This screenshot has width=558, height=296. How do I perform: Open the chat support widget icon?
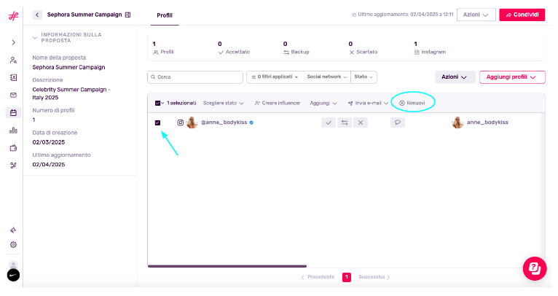(x=534, y=268)
